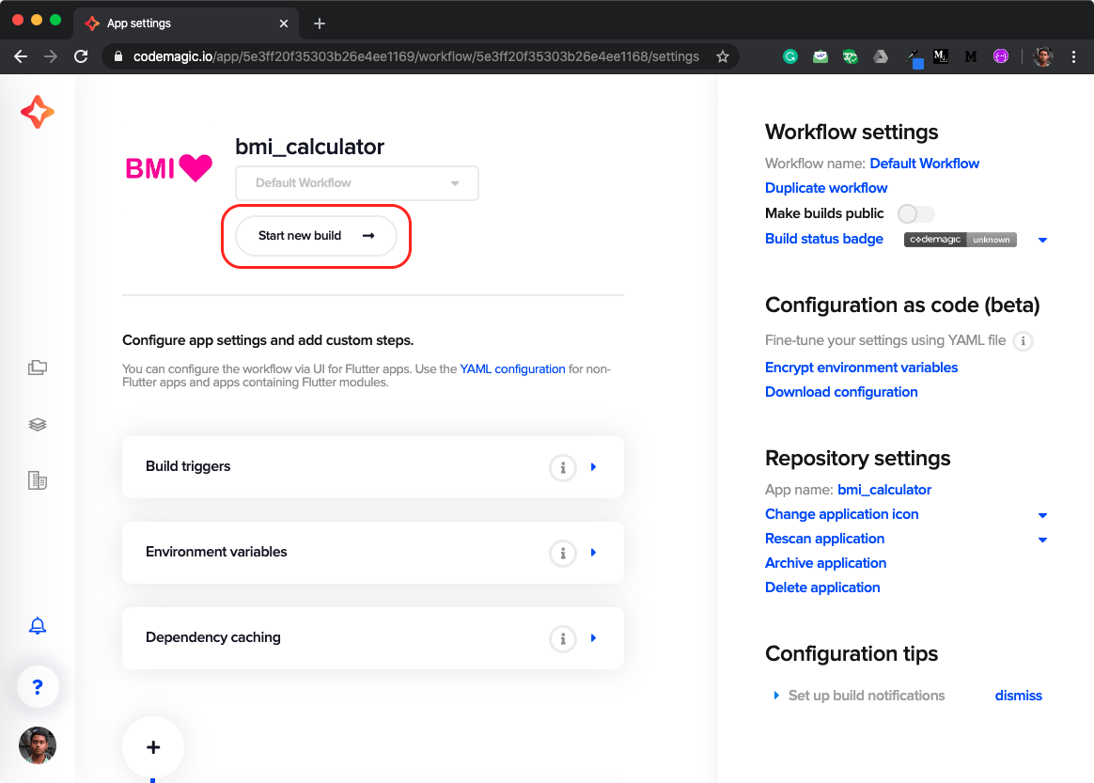Open notifications with the bell icon
Image resolution: width=1094 pixels, height=783 pixels.
37,625
